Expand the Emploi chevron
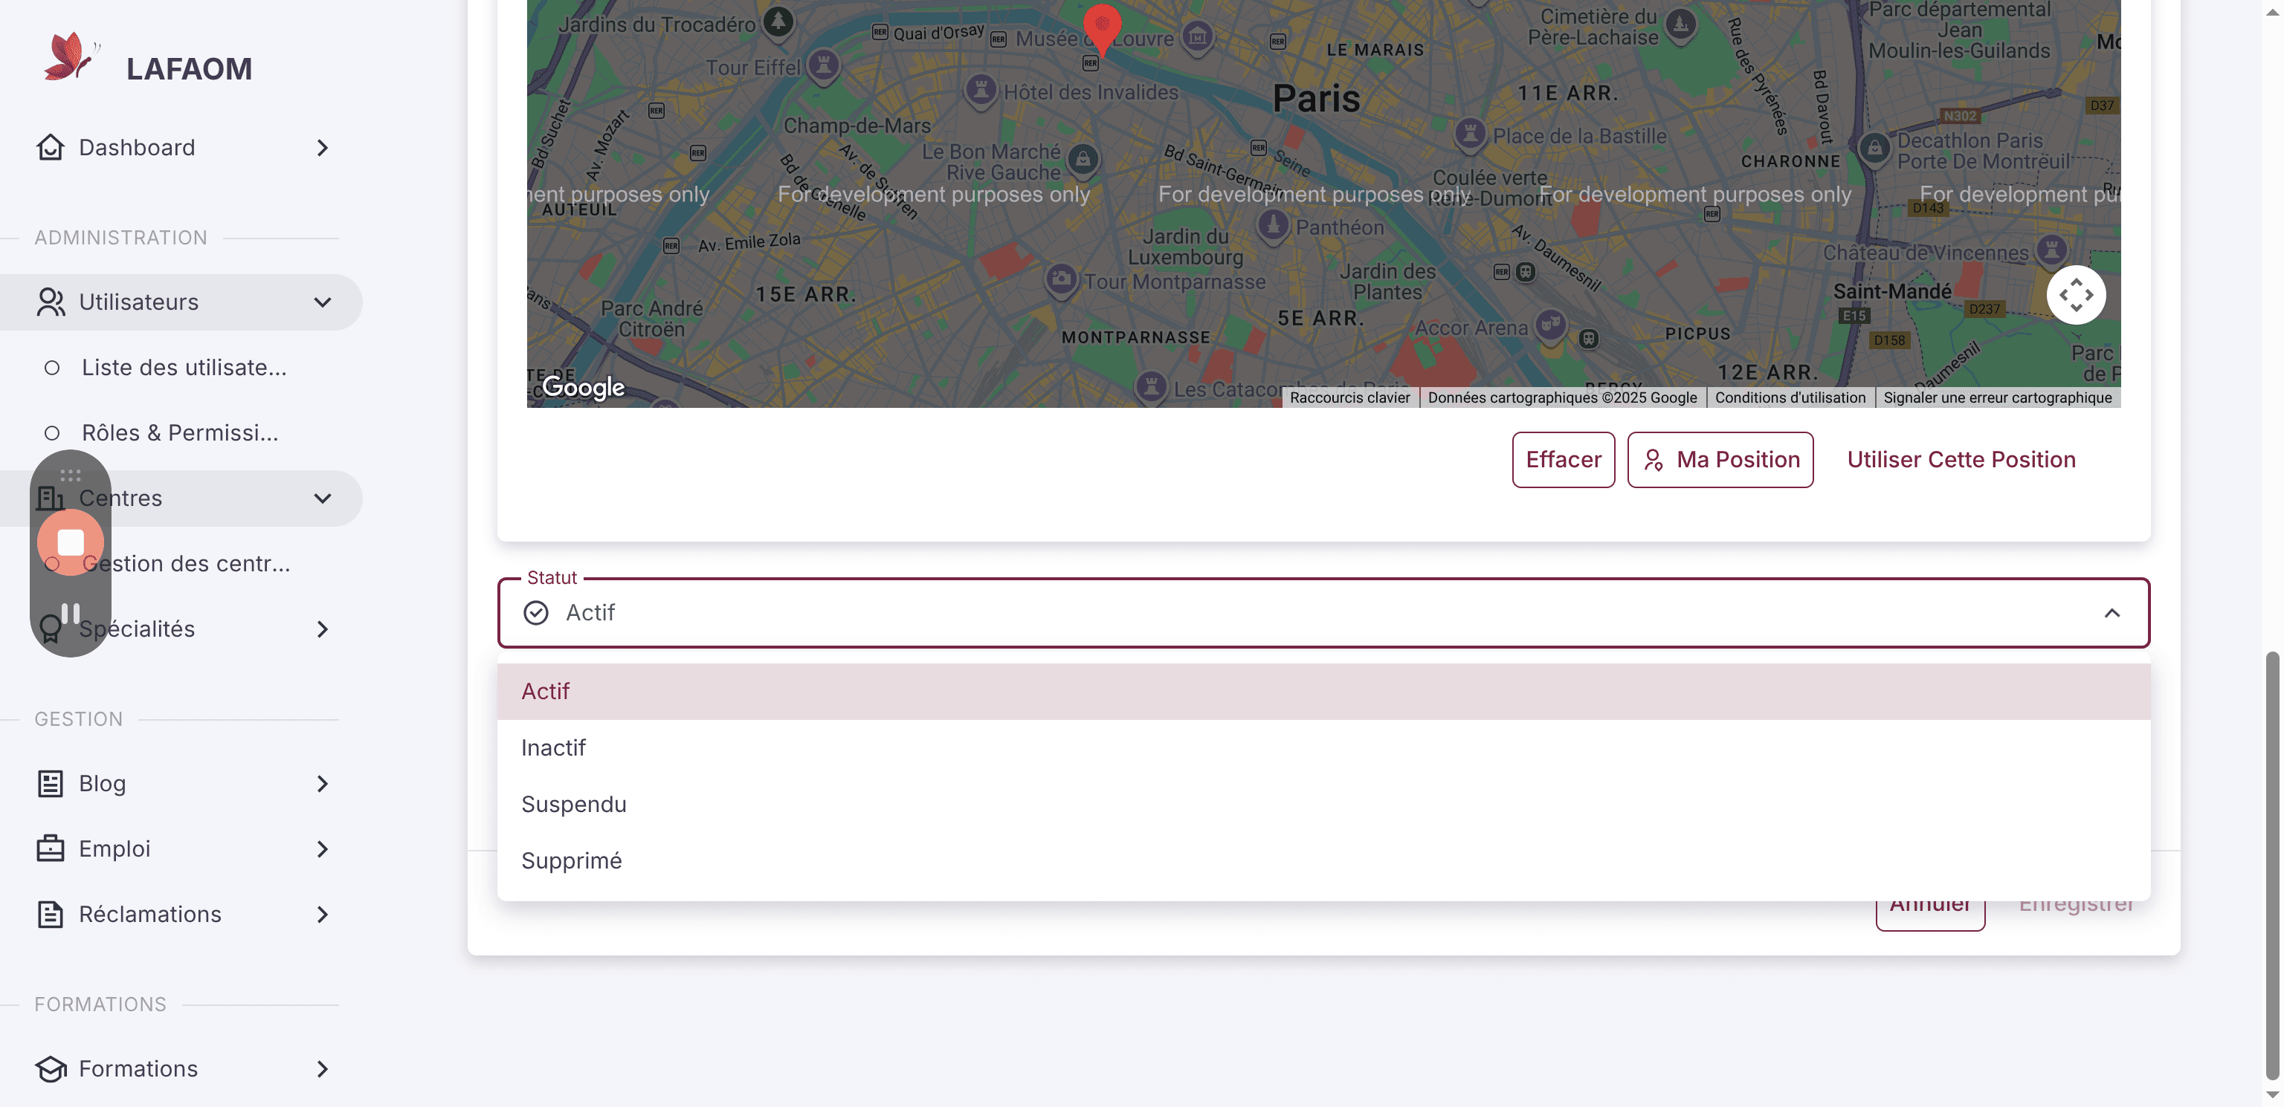This screenshot has width=2284, height=1107. (x=323, y=849)
